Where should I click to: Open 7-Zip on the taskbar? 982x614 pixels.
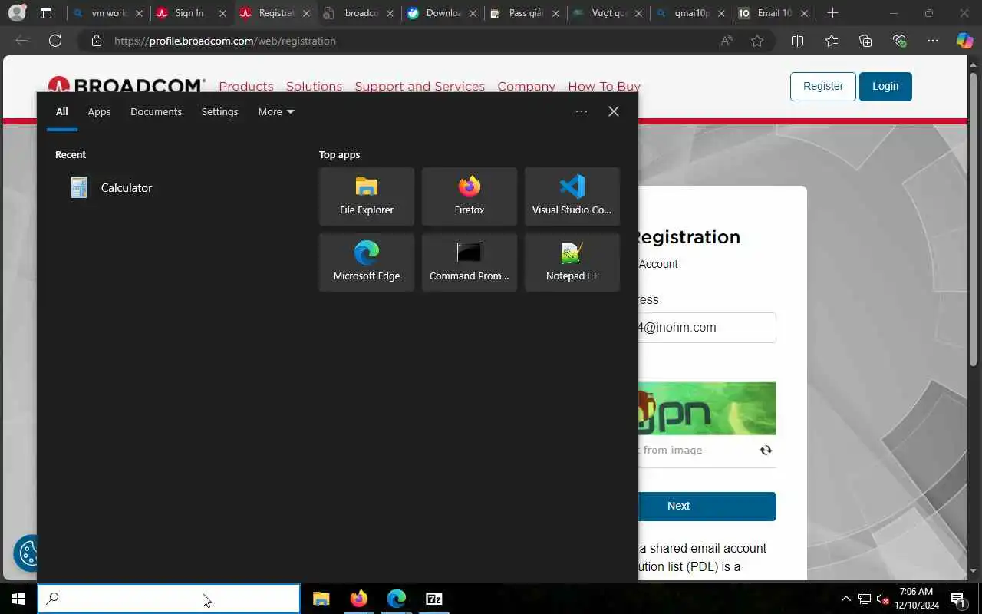click(x=434, y=599)
